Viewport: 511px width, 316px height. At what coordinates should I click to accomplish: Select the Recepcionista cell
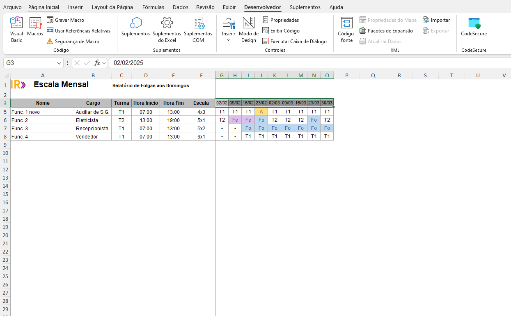click(x=93, y=128)
